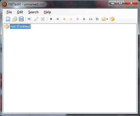
Task: Add a Short tag (red dot)
Action: click(x=58, y=19)
